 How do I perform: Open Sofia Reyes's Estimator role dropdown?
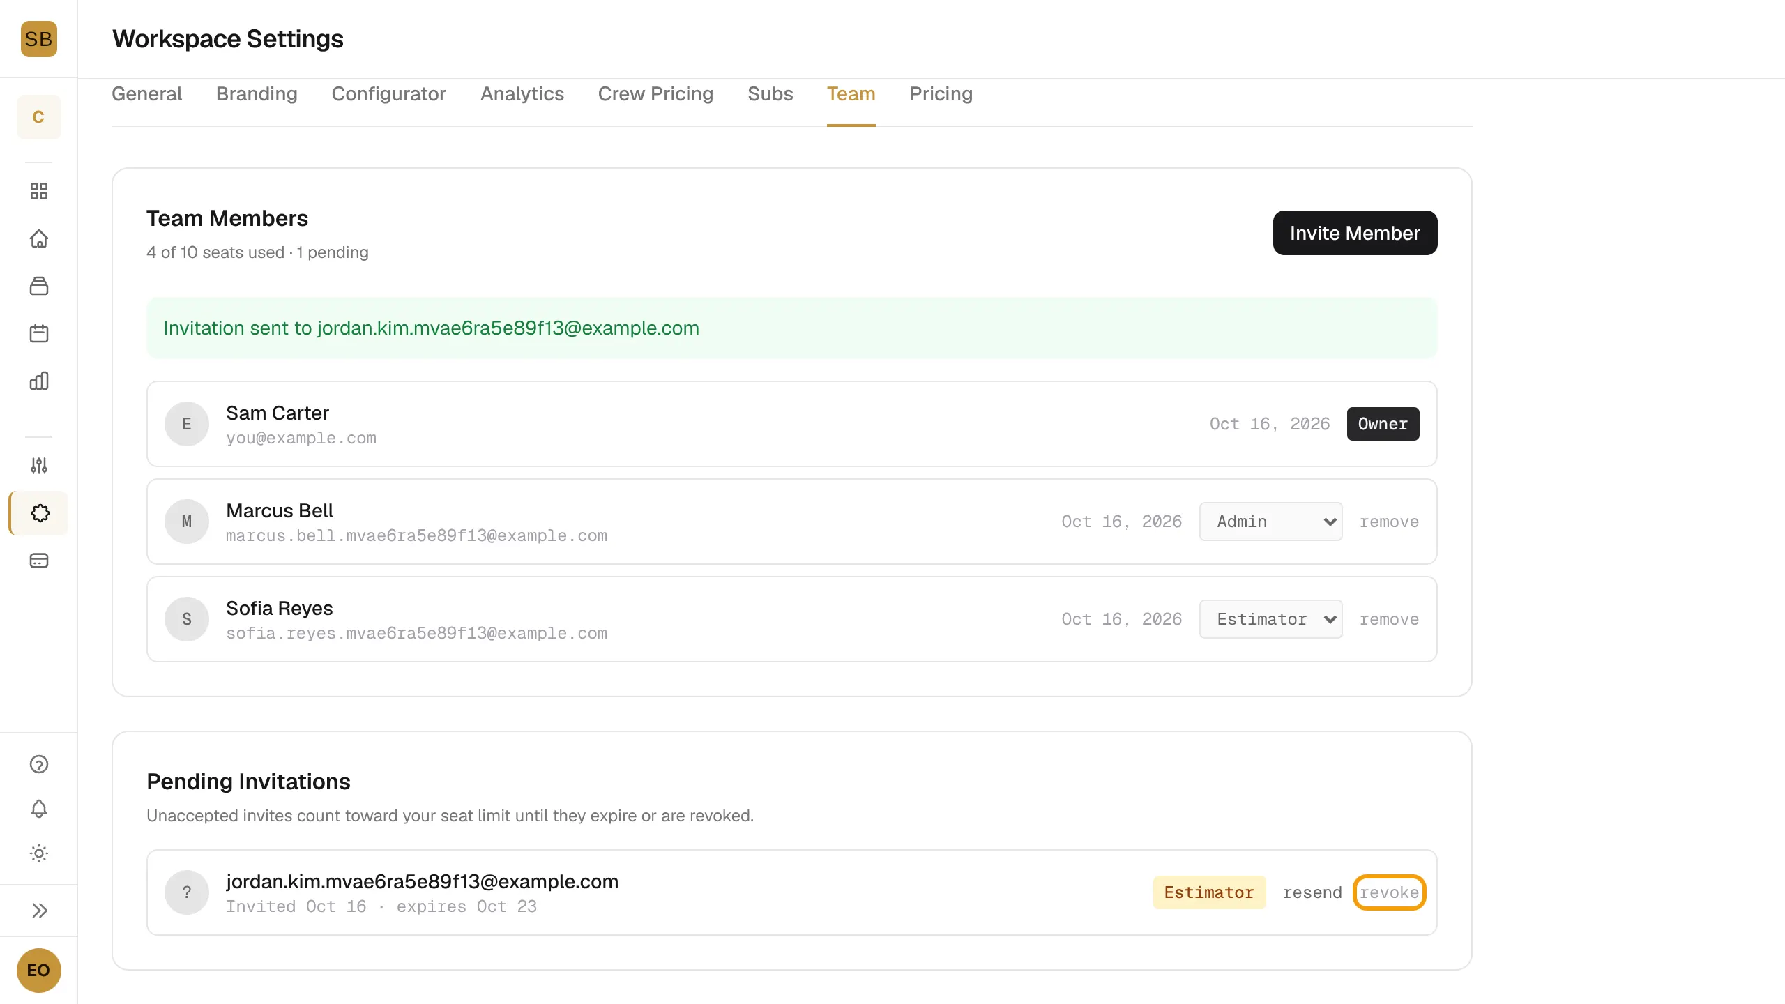click(1270, 619)
